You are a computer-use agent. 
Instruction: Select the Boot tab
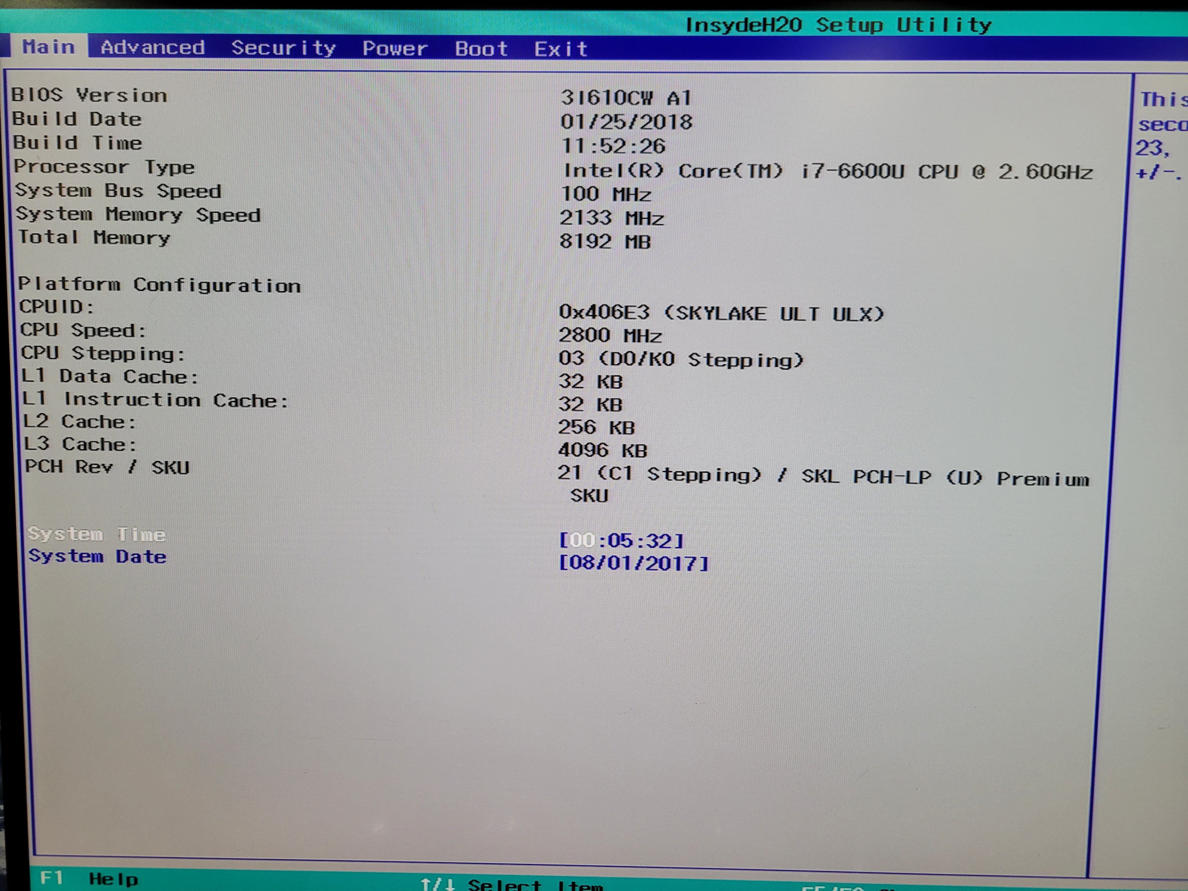coord(481,49)
